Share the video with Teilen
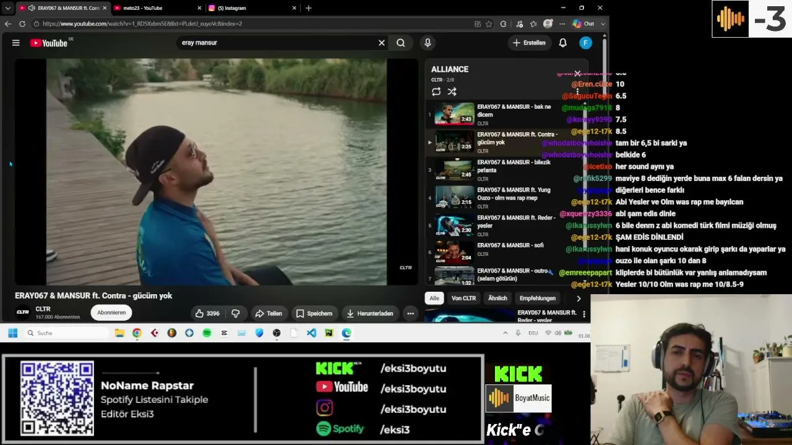 269,313
